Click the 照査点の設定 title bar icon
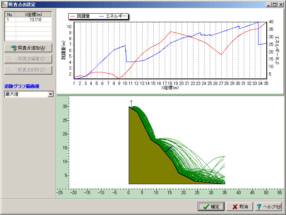Screen dimensions: 286x215 [x=5, y=4]
